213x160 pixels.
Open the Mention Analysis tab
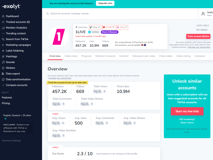[x=105, y=56]
